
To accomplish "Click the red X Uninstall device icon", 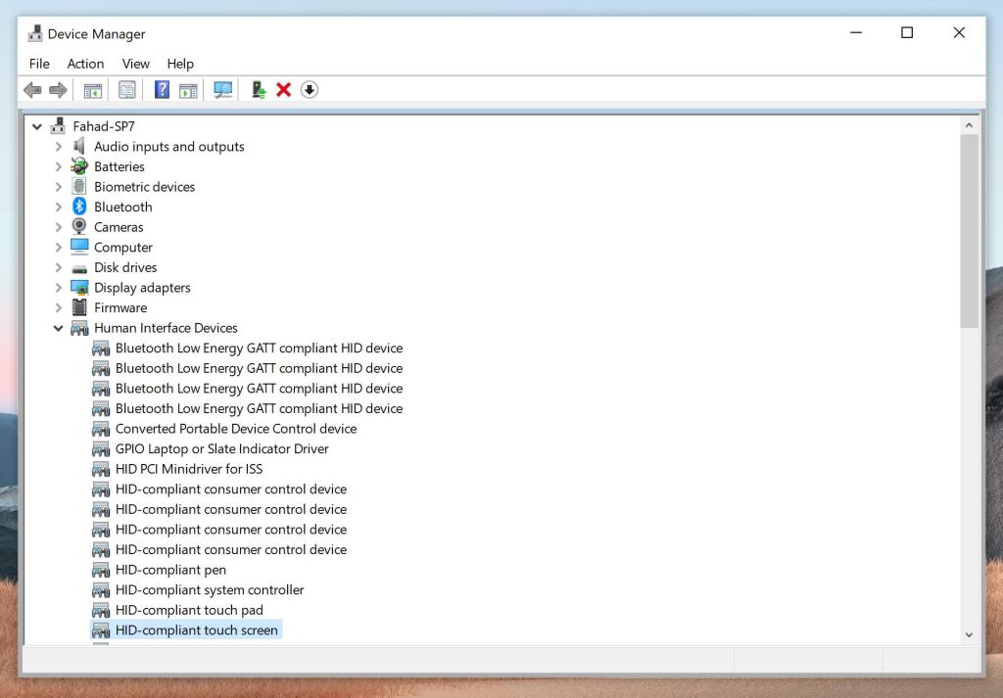I will [x=284, y=90].
